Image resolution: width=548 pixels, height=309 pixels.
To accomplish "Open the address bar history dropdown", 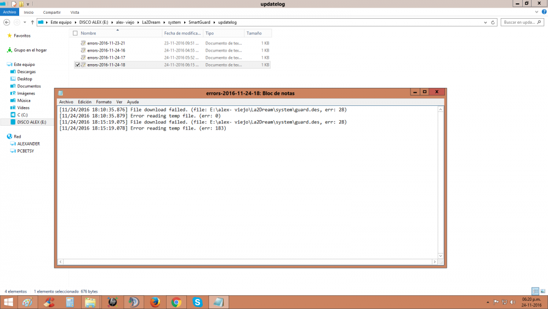I will [x=486, y=23].
